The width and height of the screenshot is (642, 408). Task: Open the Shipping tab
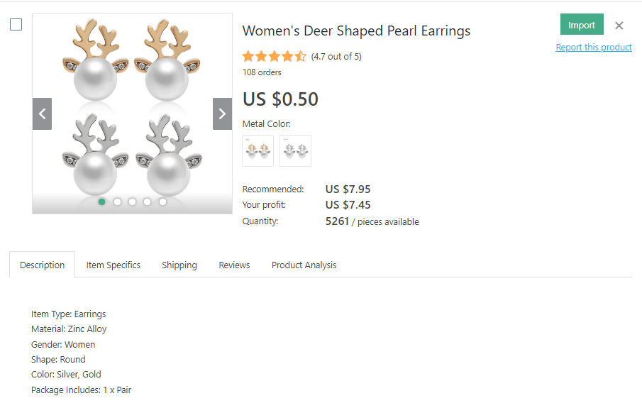pyautogui.click(x=179, y=265)
